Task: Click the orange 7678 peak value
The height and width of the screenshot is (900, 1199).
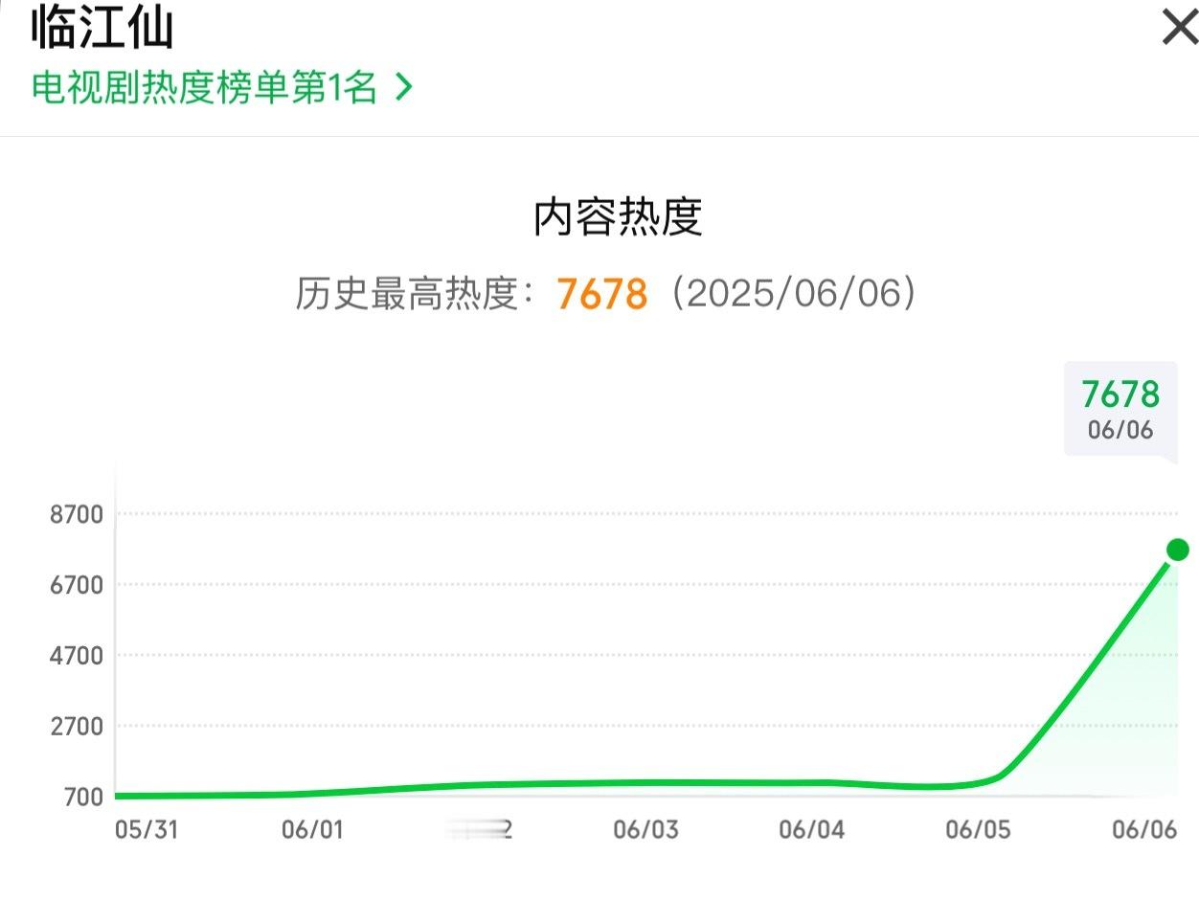Action: point(602,294)
